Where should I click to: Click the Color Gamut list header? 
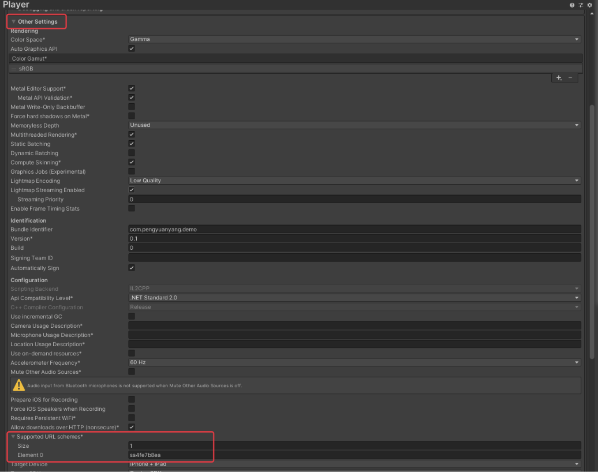pyautogui.click(x=296, y=58)
